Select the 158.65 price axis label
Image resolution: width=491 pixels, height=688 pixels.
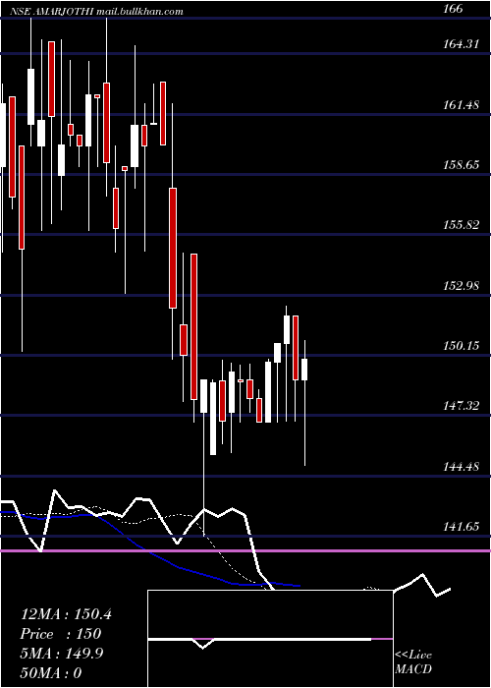[x=460, y=165]
